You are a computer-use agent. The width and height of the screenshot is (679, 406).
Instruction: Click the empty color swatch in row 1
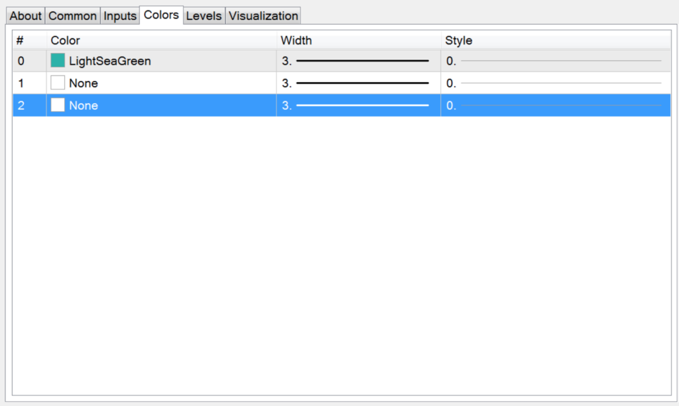[58, 83]
